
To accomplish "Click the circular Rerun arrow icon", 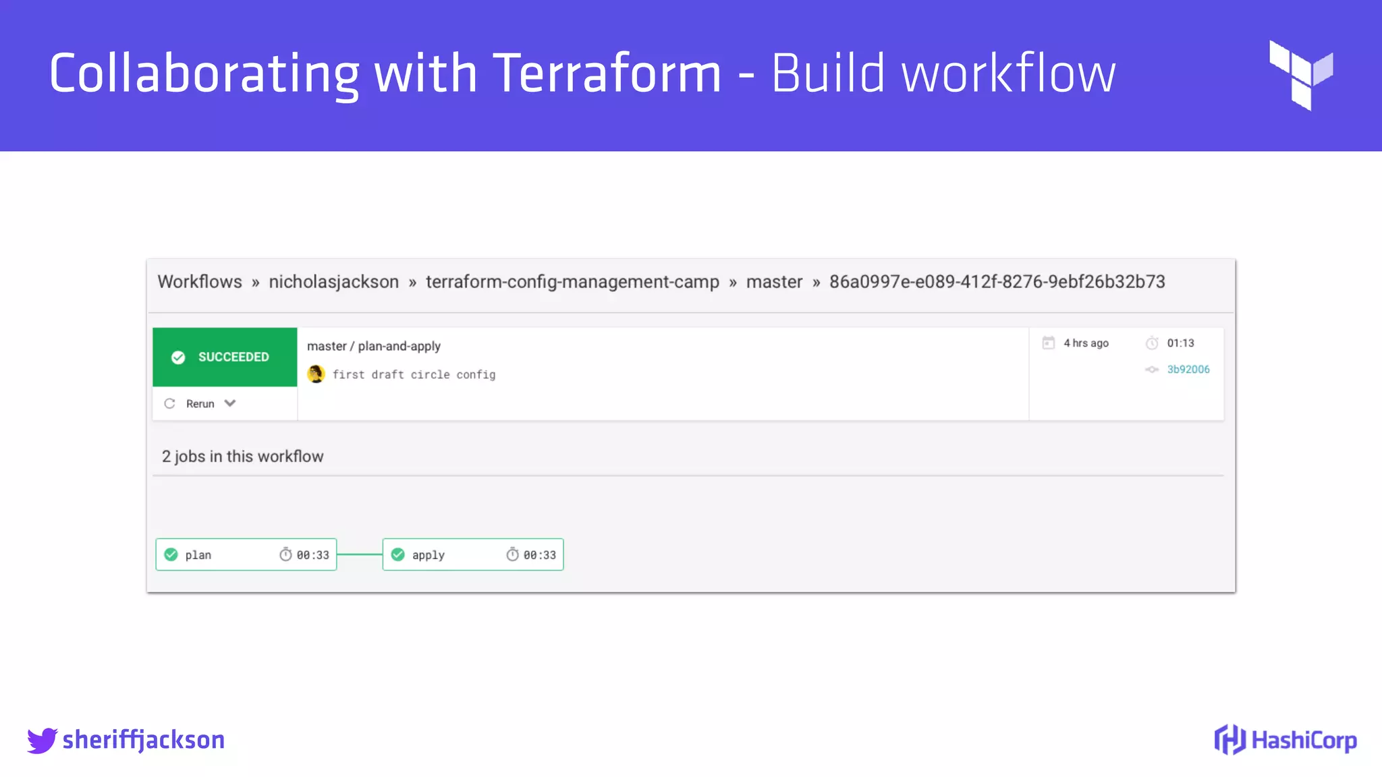I will tap(169, 403).
